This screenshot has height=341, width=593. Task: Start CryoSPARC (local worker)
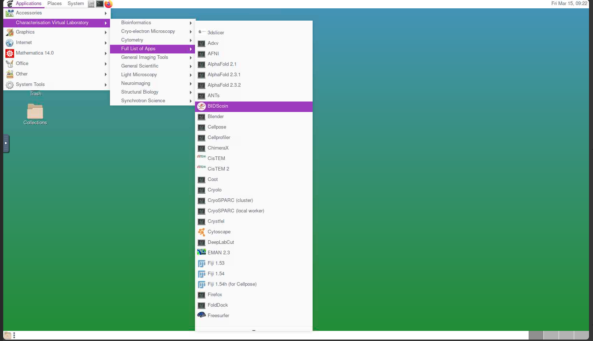pyautogui.click(x=254, y=211)
